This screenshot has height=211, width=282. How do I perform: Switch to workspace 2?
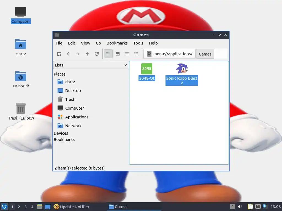point(19,207)
